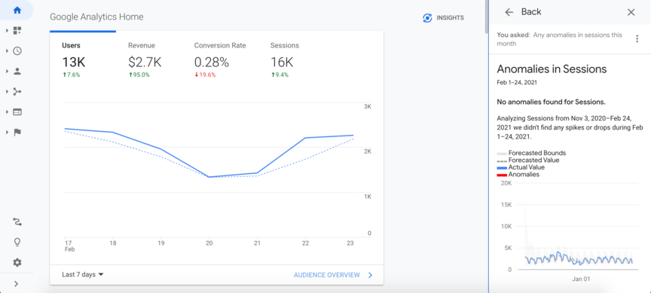Expand the Customization menu arrow
The image size is (651, 293).
[7, 30]
